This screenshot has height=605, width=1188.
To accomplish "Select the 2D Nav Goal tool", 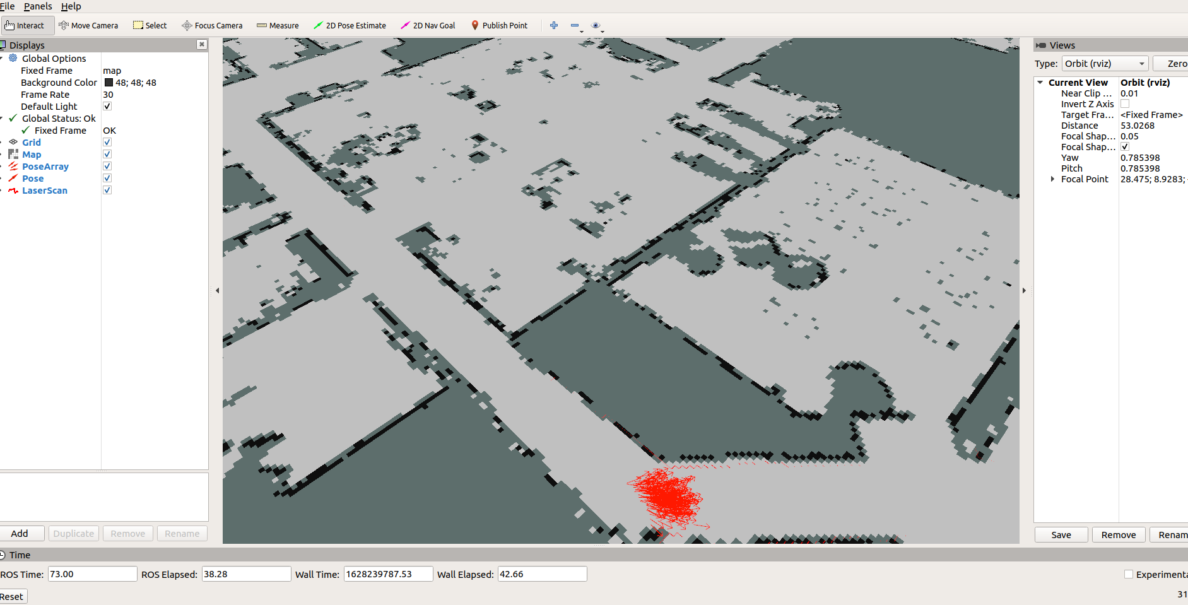I will click(428, 25).
